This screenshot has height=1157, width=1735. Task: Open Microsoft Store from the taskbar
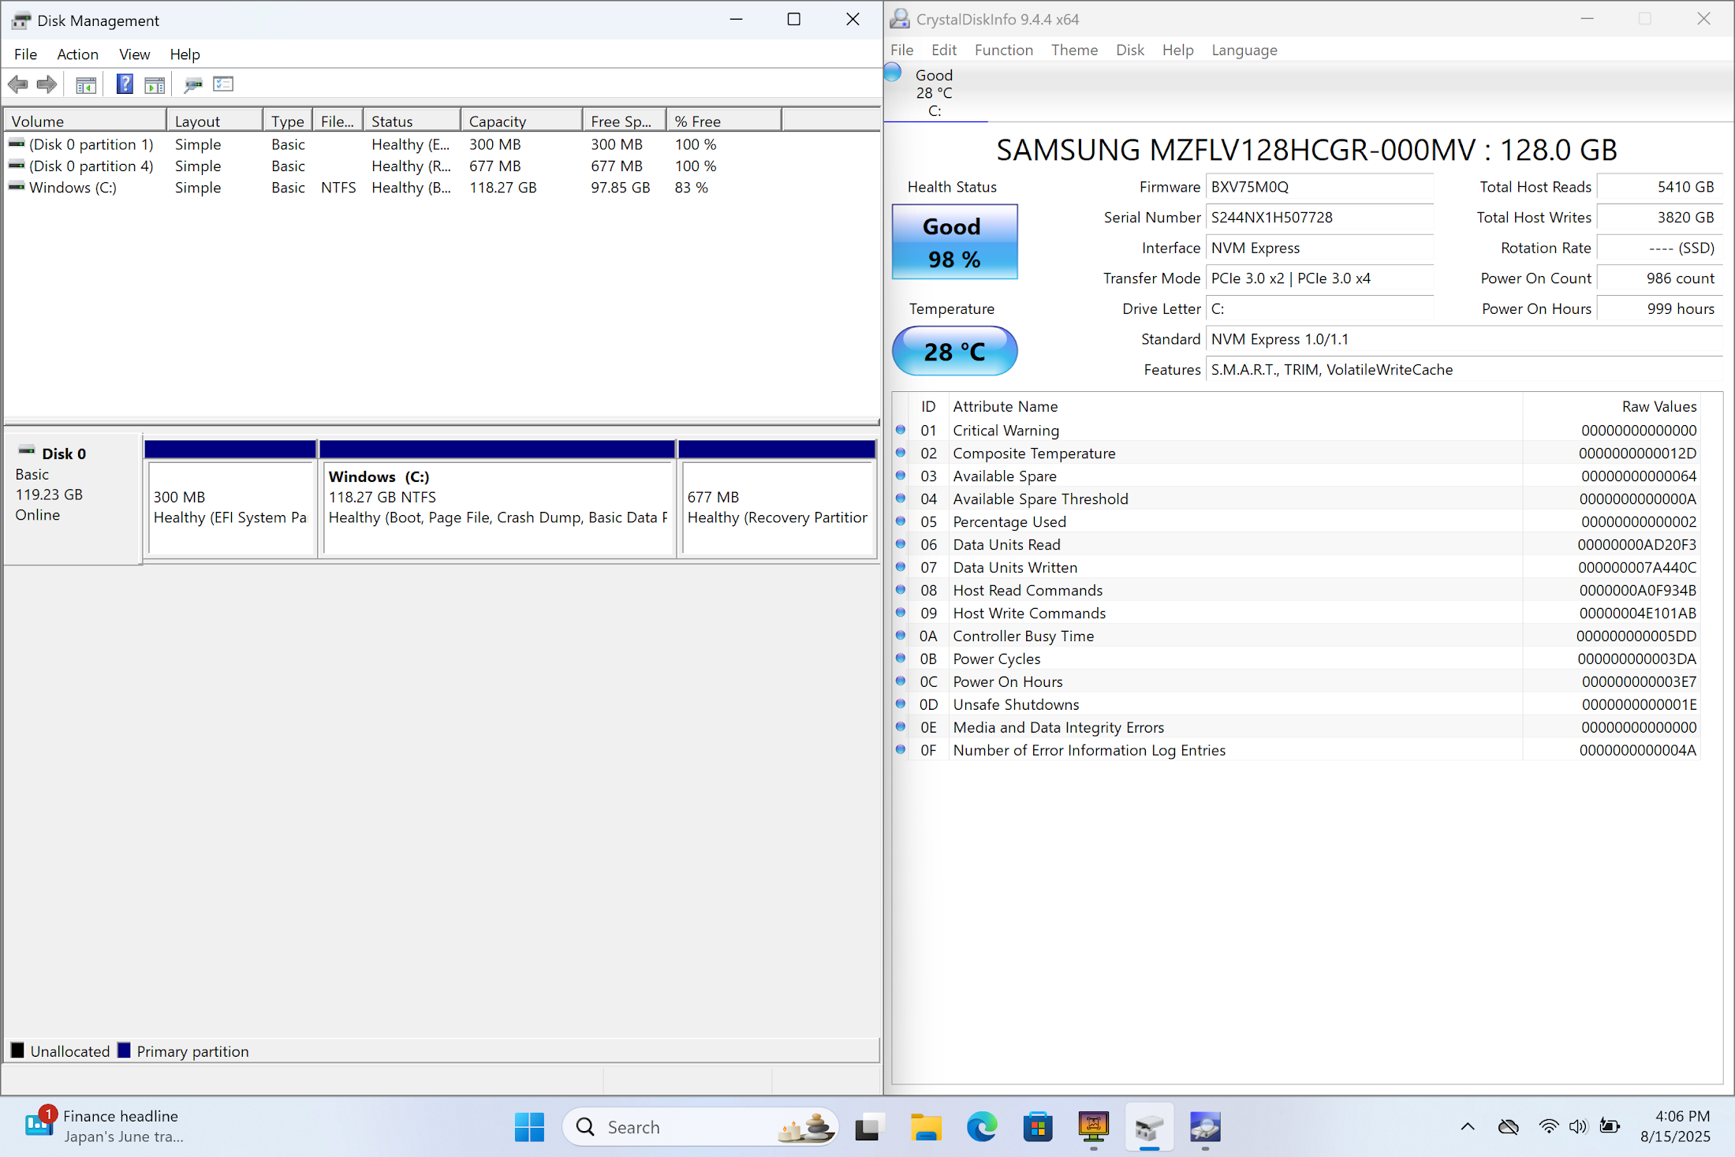tap(1038, 1126)
